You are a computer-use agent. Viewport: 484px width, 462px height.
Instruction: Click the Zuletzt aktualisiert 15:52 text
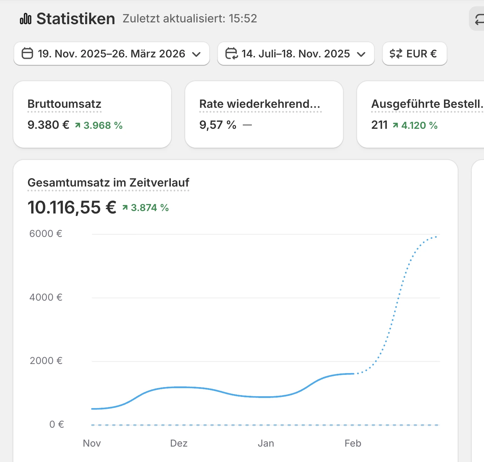click(x=189, y=19)
